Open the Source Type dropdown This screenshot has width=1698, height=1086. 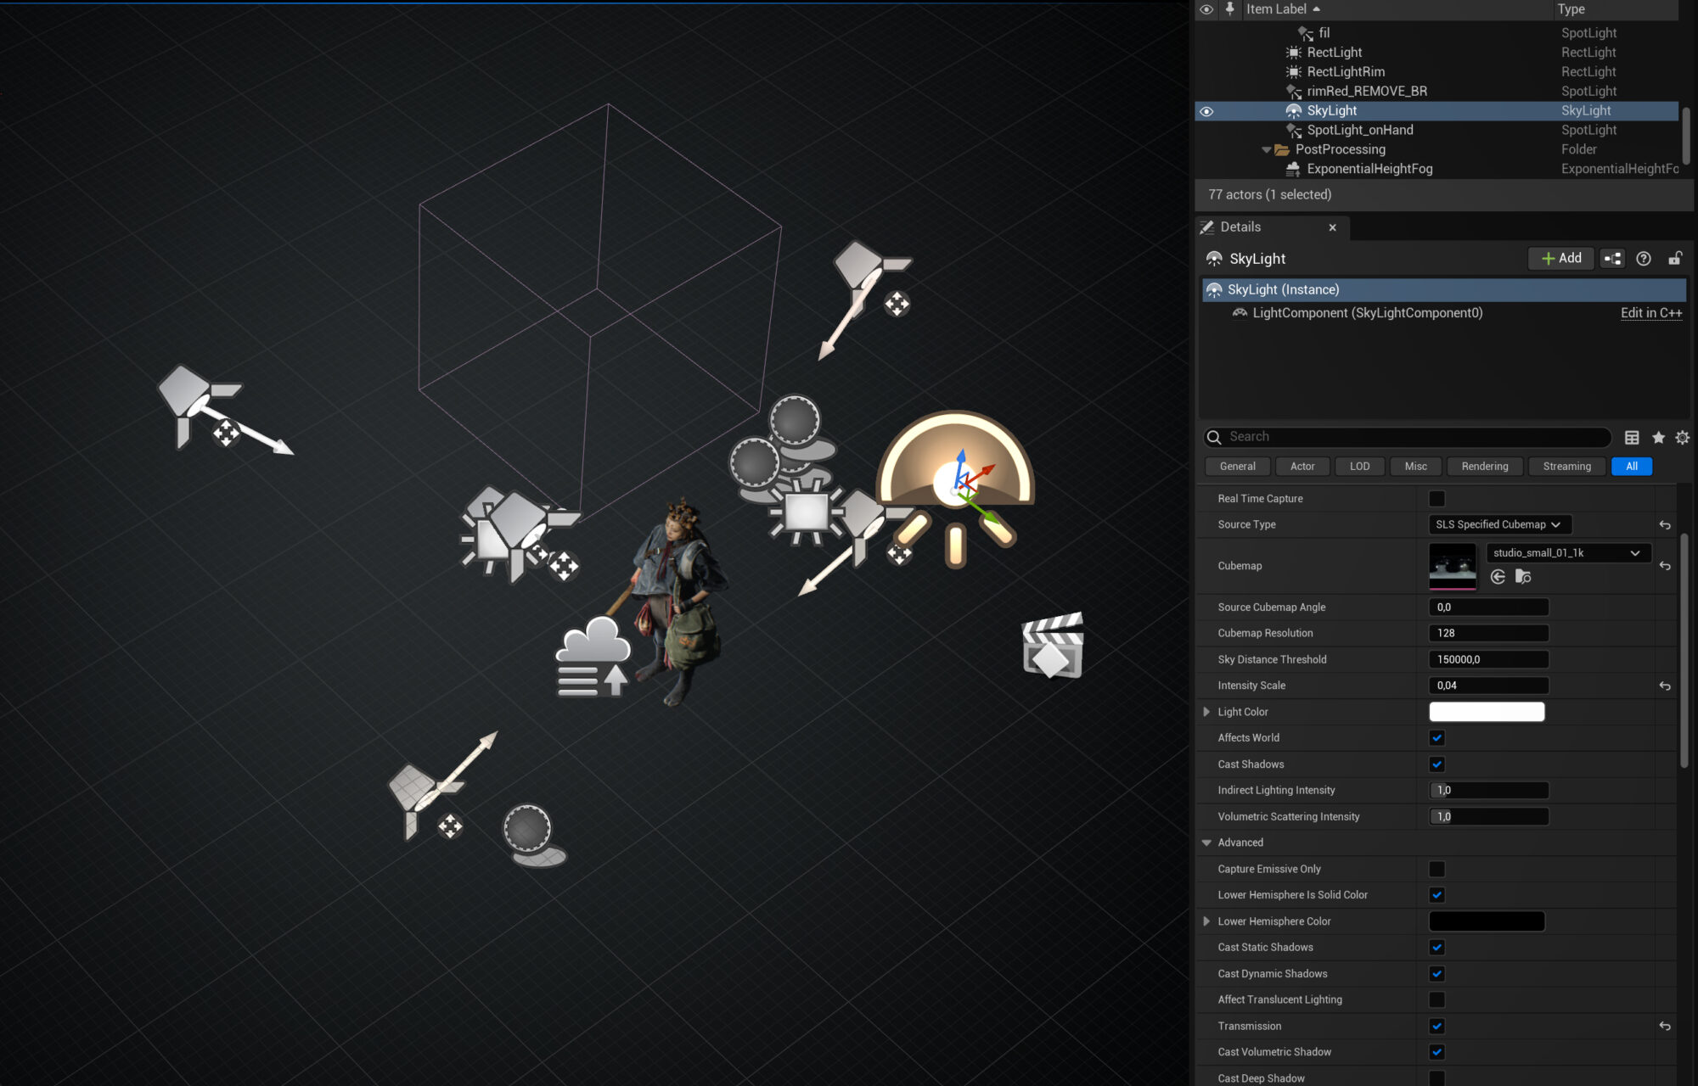pyautogui.click(x=1499, y=524)
